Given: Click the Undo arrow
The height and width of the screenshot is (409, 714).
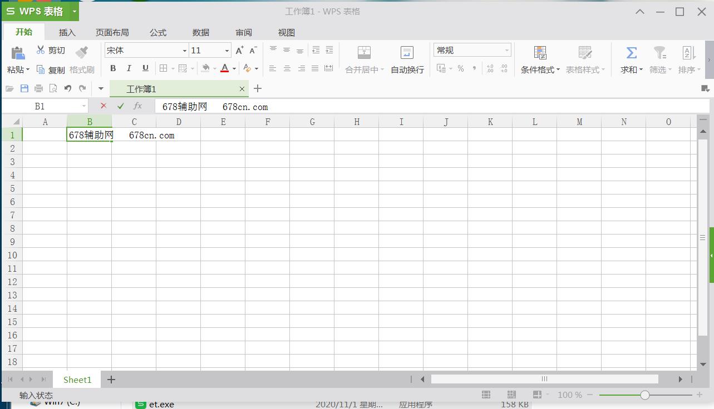Looking at the screenshot, I should click(68, 88).
